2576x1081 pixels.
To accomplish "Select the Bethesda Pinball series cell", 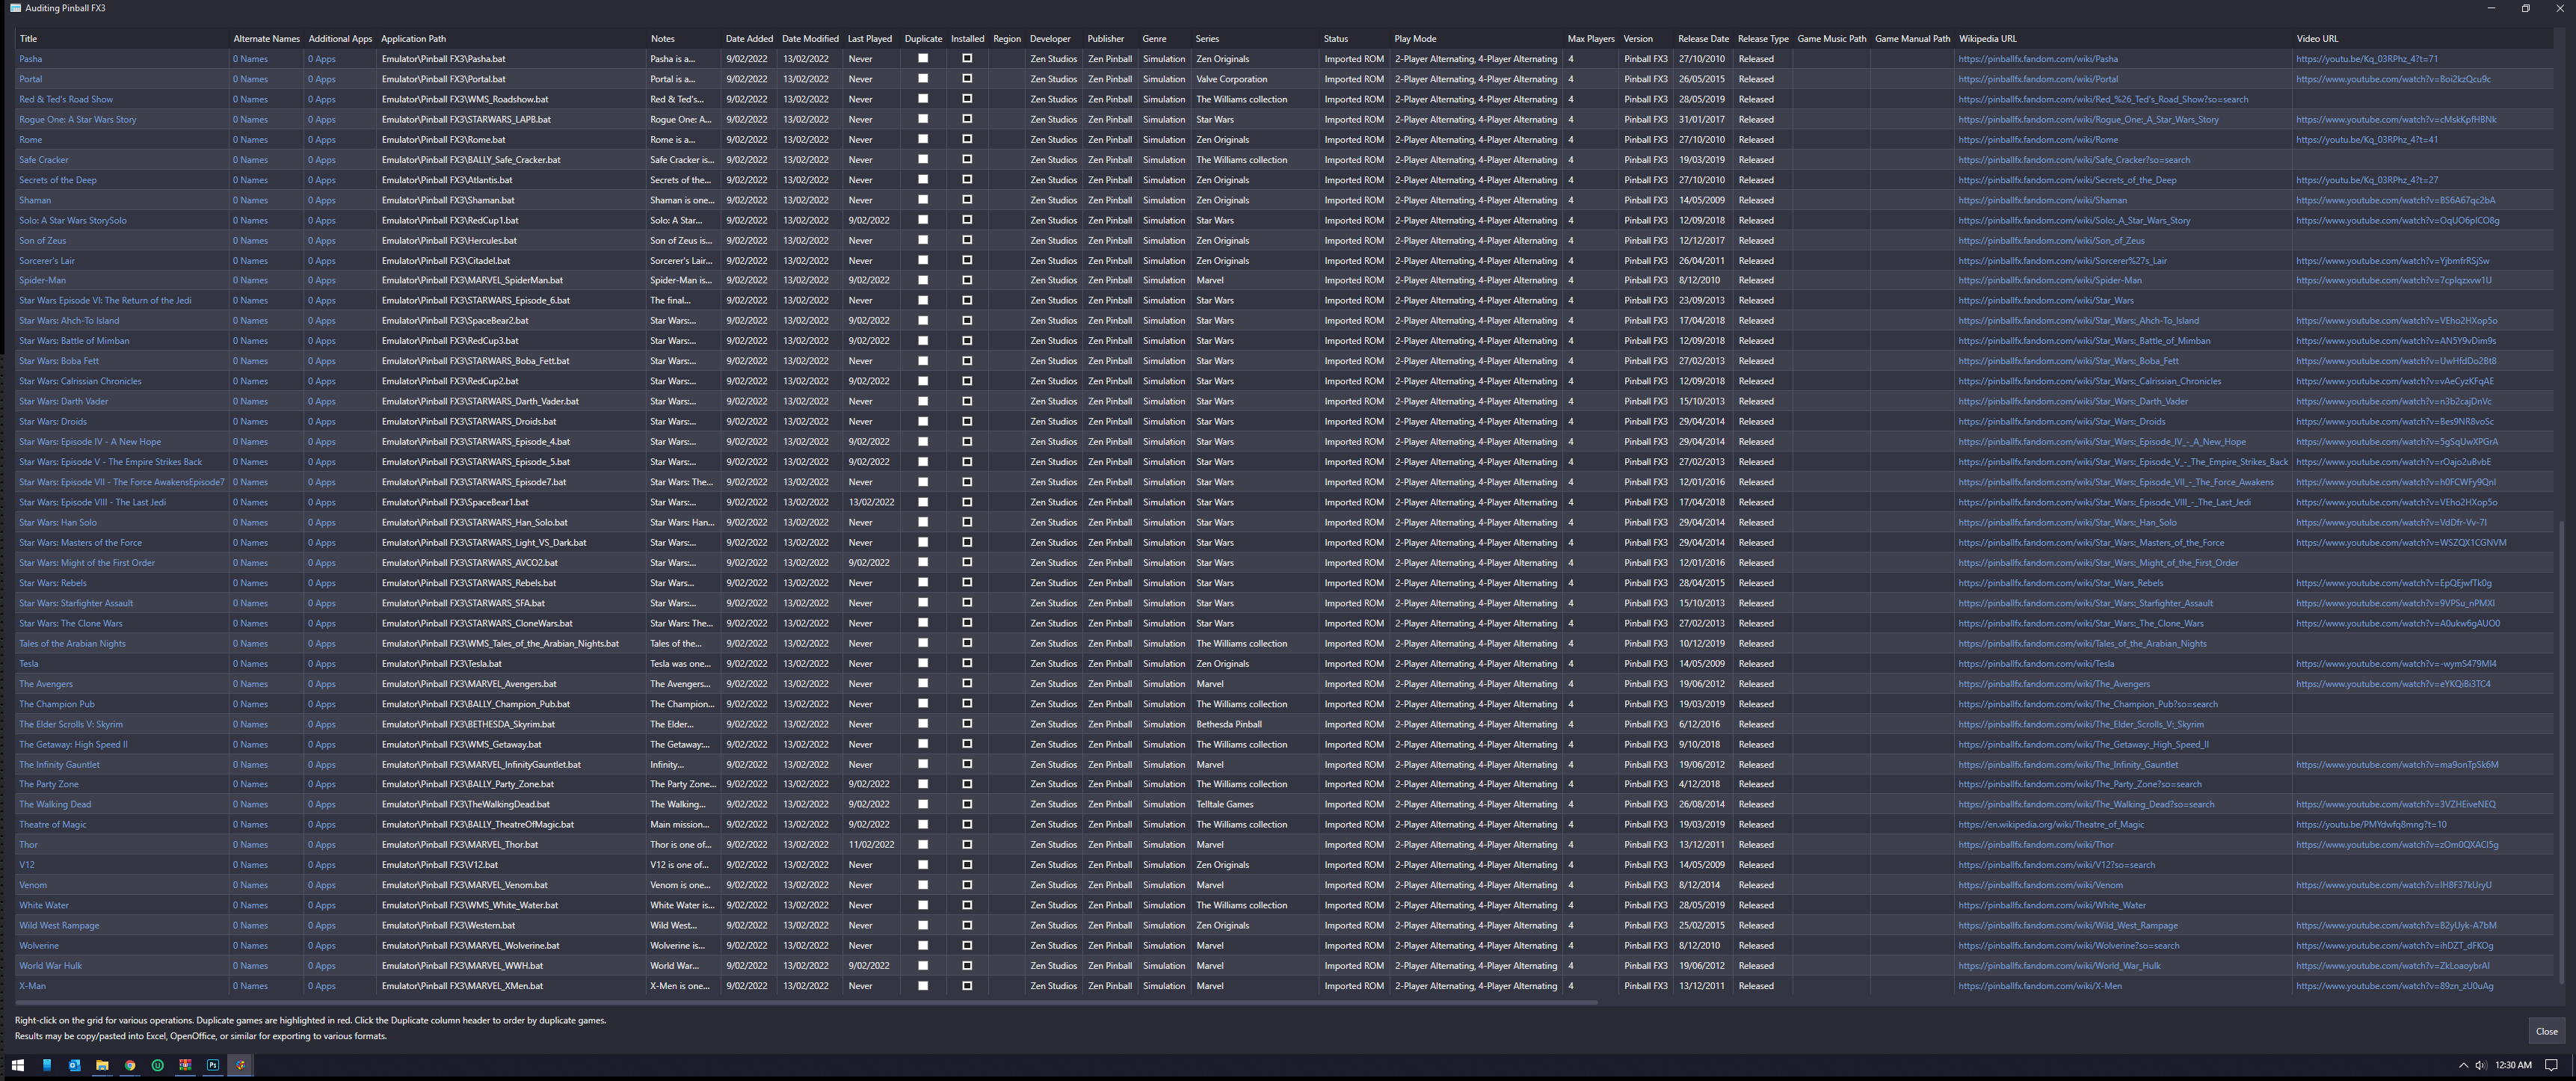I will click(x=1256, y=724).
